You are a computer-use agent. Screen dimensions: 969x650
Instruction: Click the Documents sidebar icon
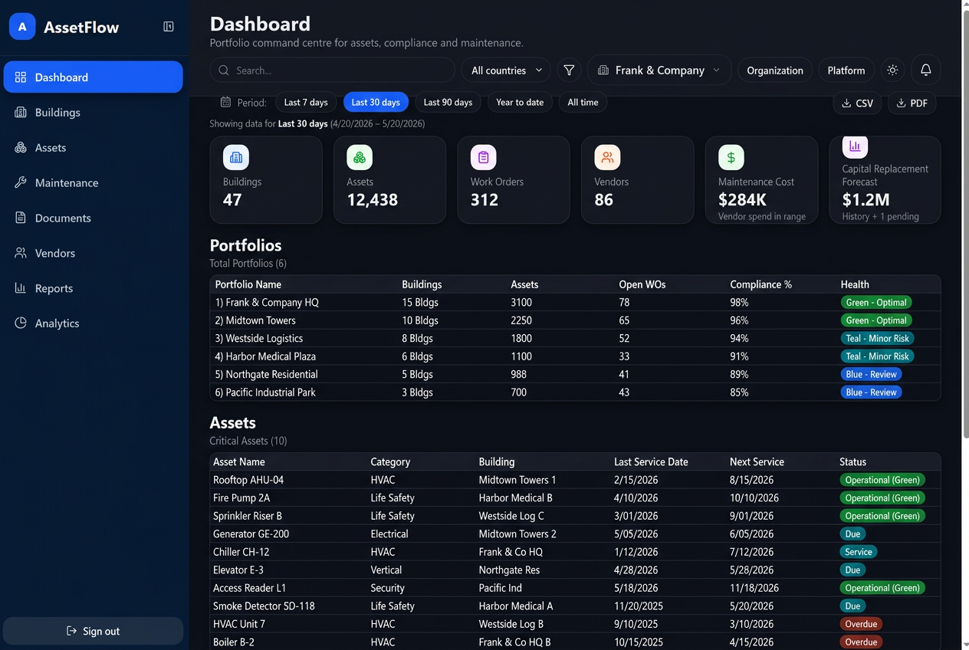[21, 218]
